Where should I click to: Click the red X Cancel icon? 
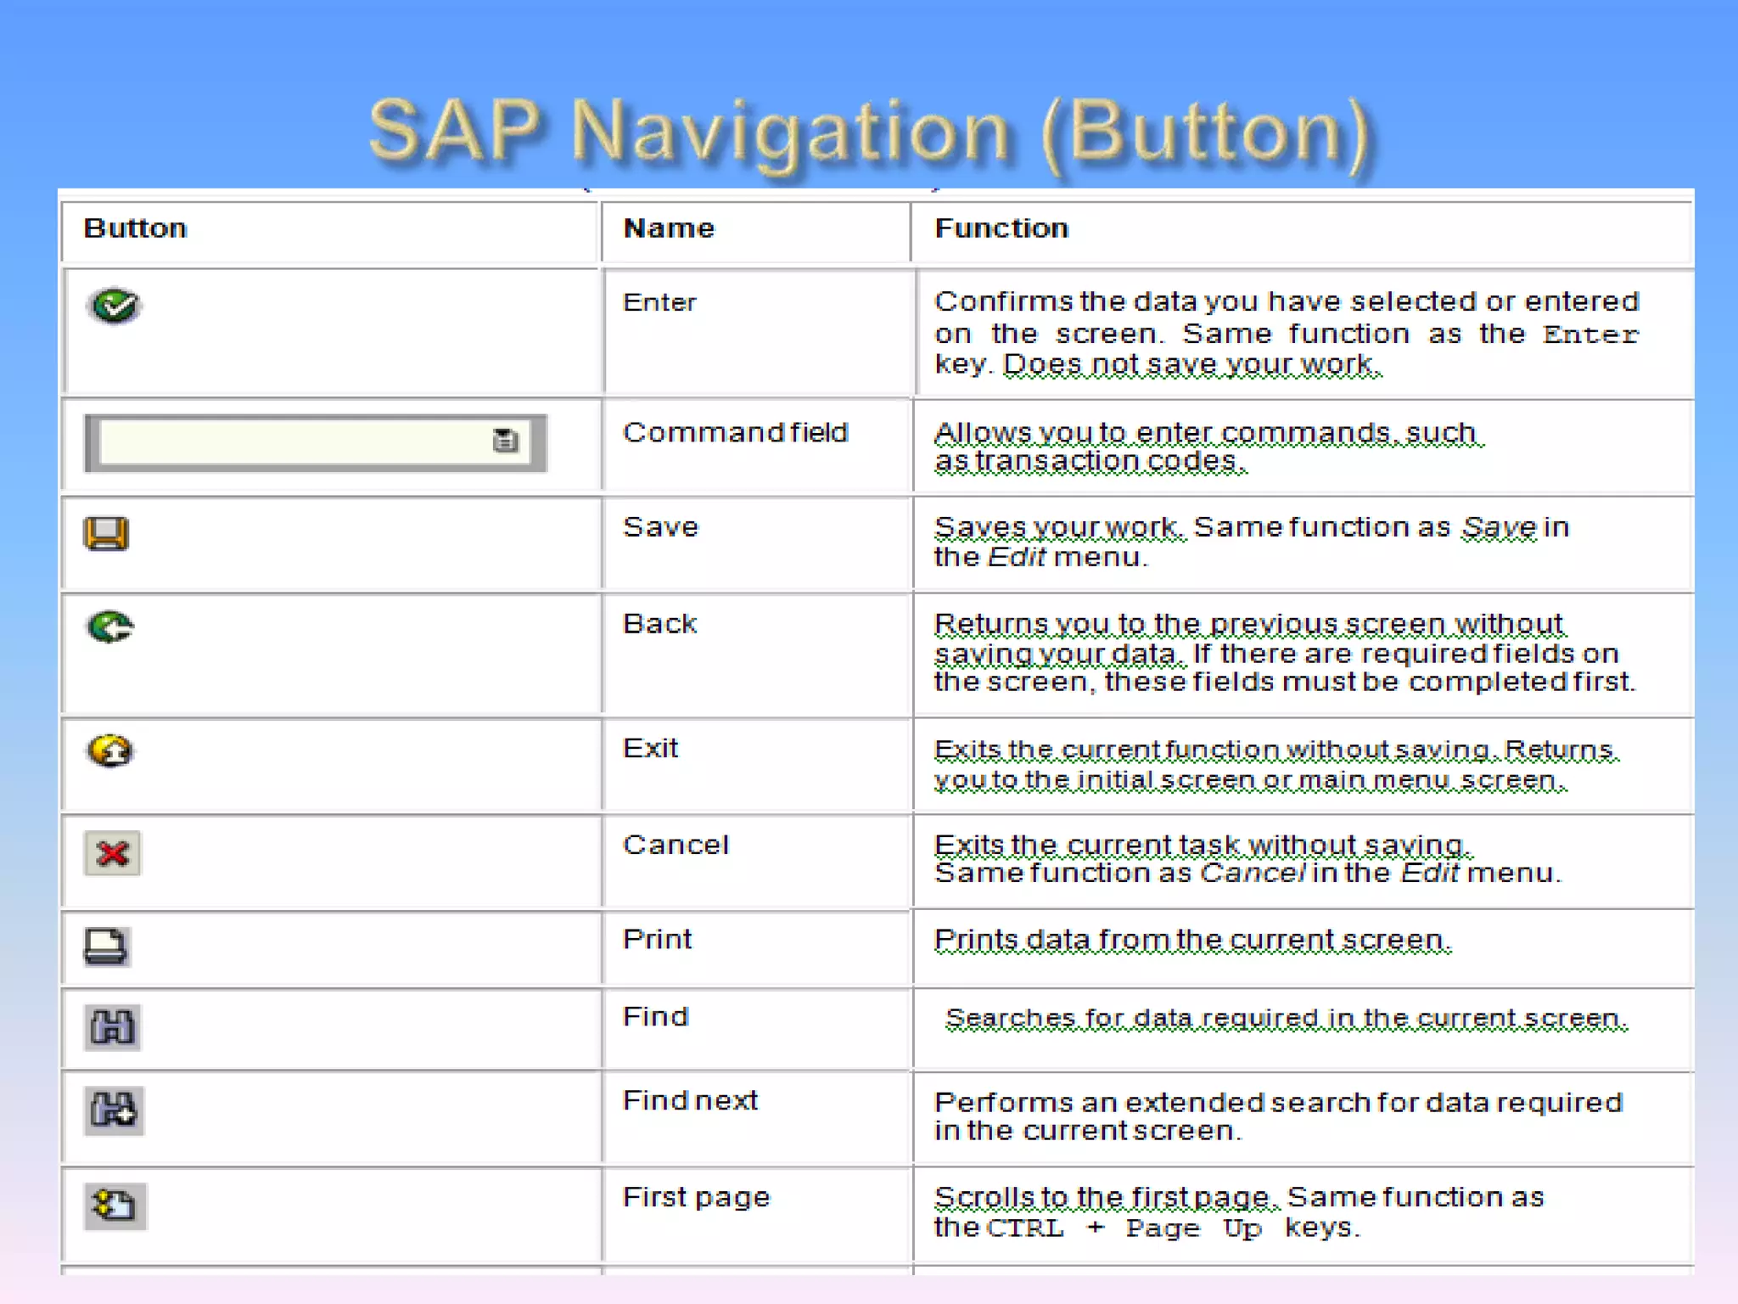point(112,853)
